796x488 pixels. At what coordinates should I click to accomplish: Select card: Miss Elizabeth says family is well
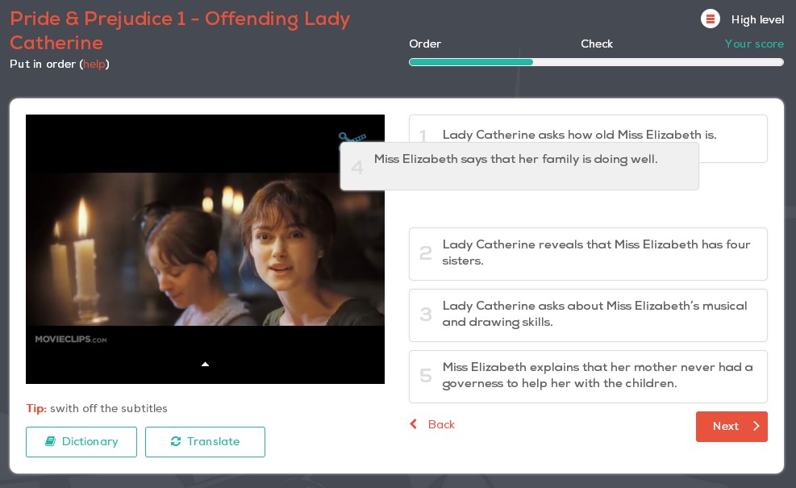click(x=519, y=166)
